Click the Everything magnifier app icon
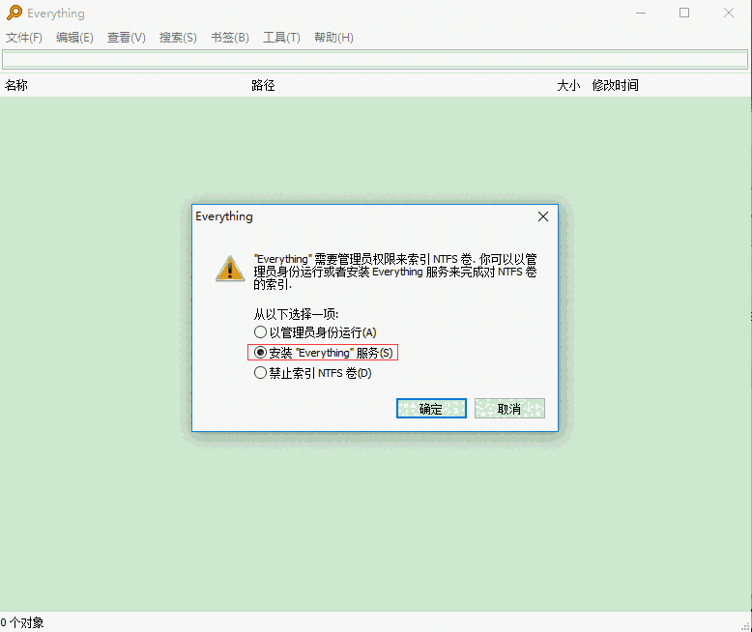 point(14,13)
